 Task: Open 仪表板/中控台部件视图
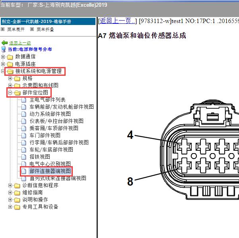click(56, 121)
